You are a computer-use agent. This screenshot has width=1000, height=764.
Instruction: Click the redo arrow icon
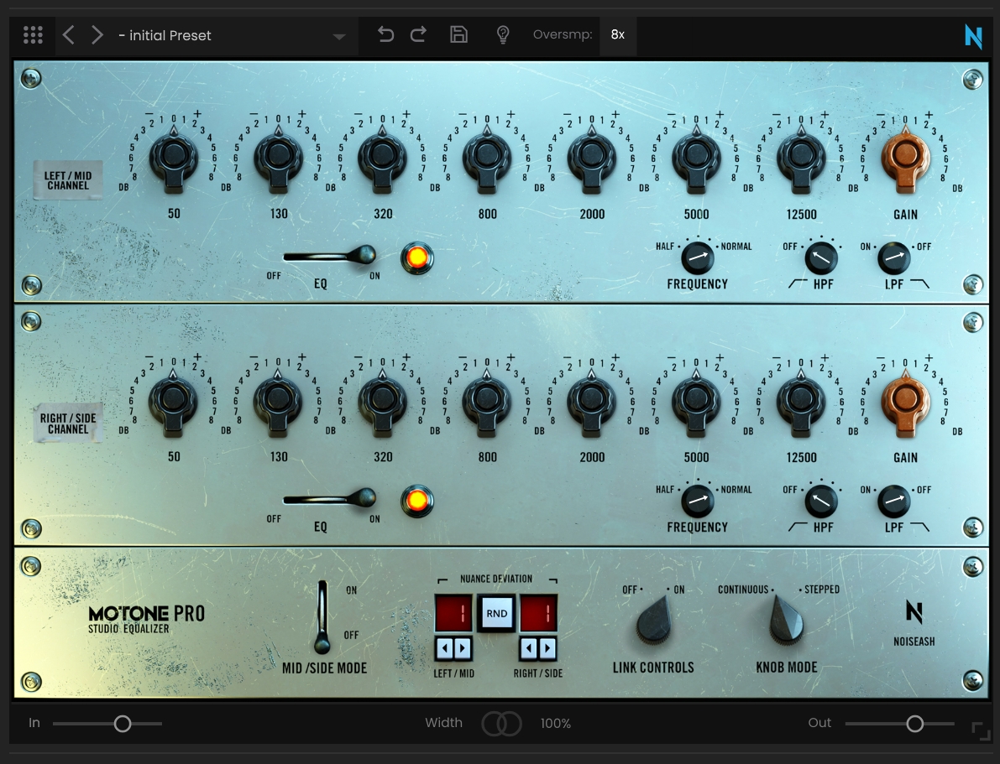click(418, 34)
